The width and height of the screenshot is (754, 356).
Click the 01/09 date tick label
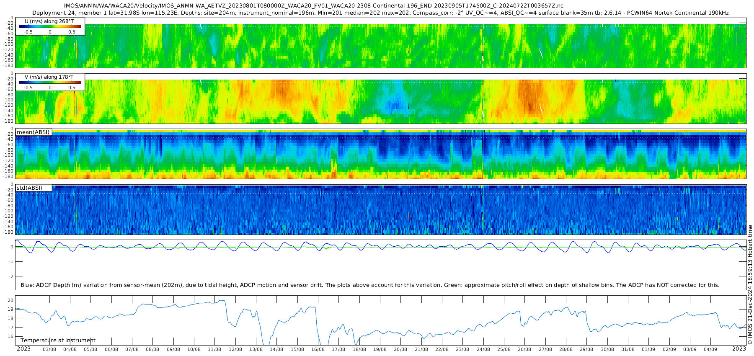[648, 350]
